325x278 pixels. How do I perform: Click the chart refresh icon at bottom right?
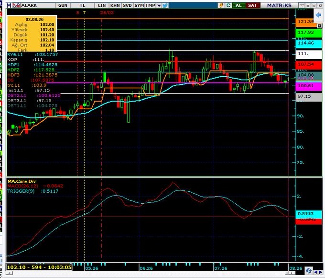309,270
